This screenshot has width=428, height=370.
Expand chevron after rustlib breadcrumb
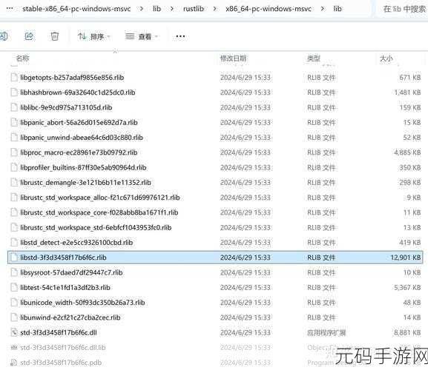pos(215,9)
